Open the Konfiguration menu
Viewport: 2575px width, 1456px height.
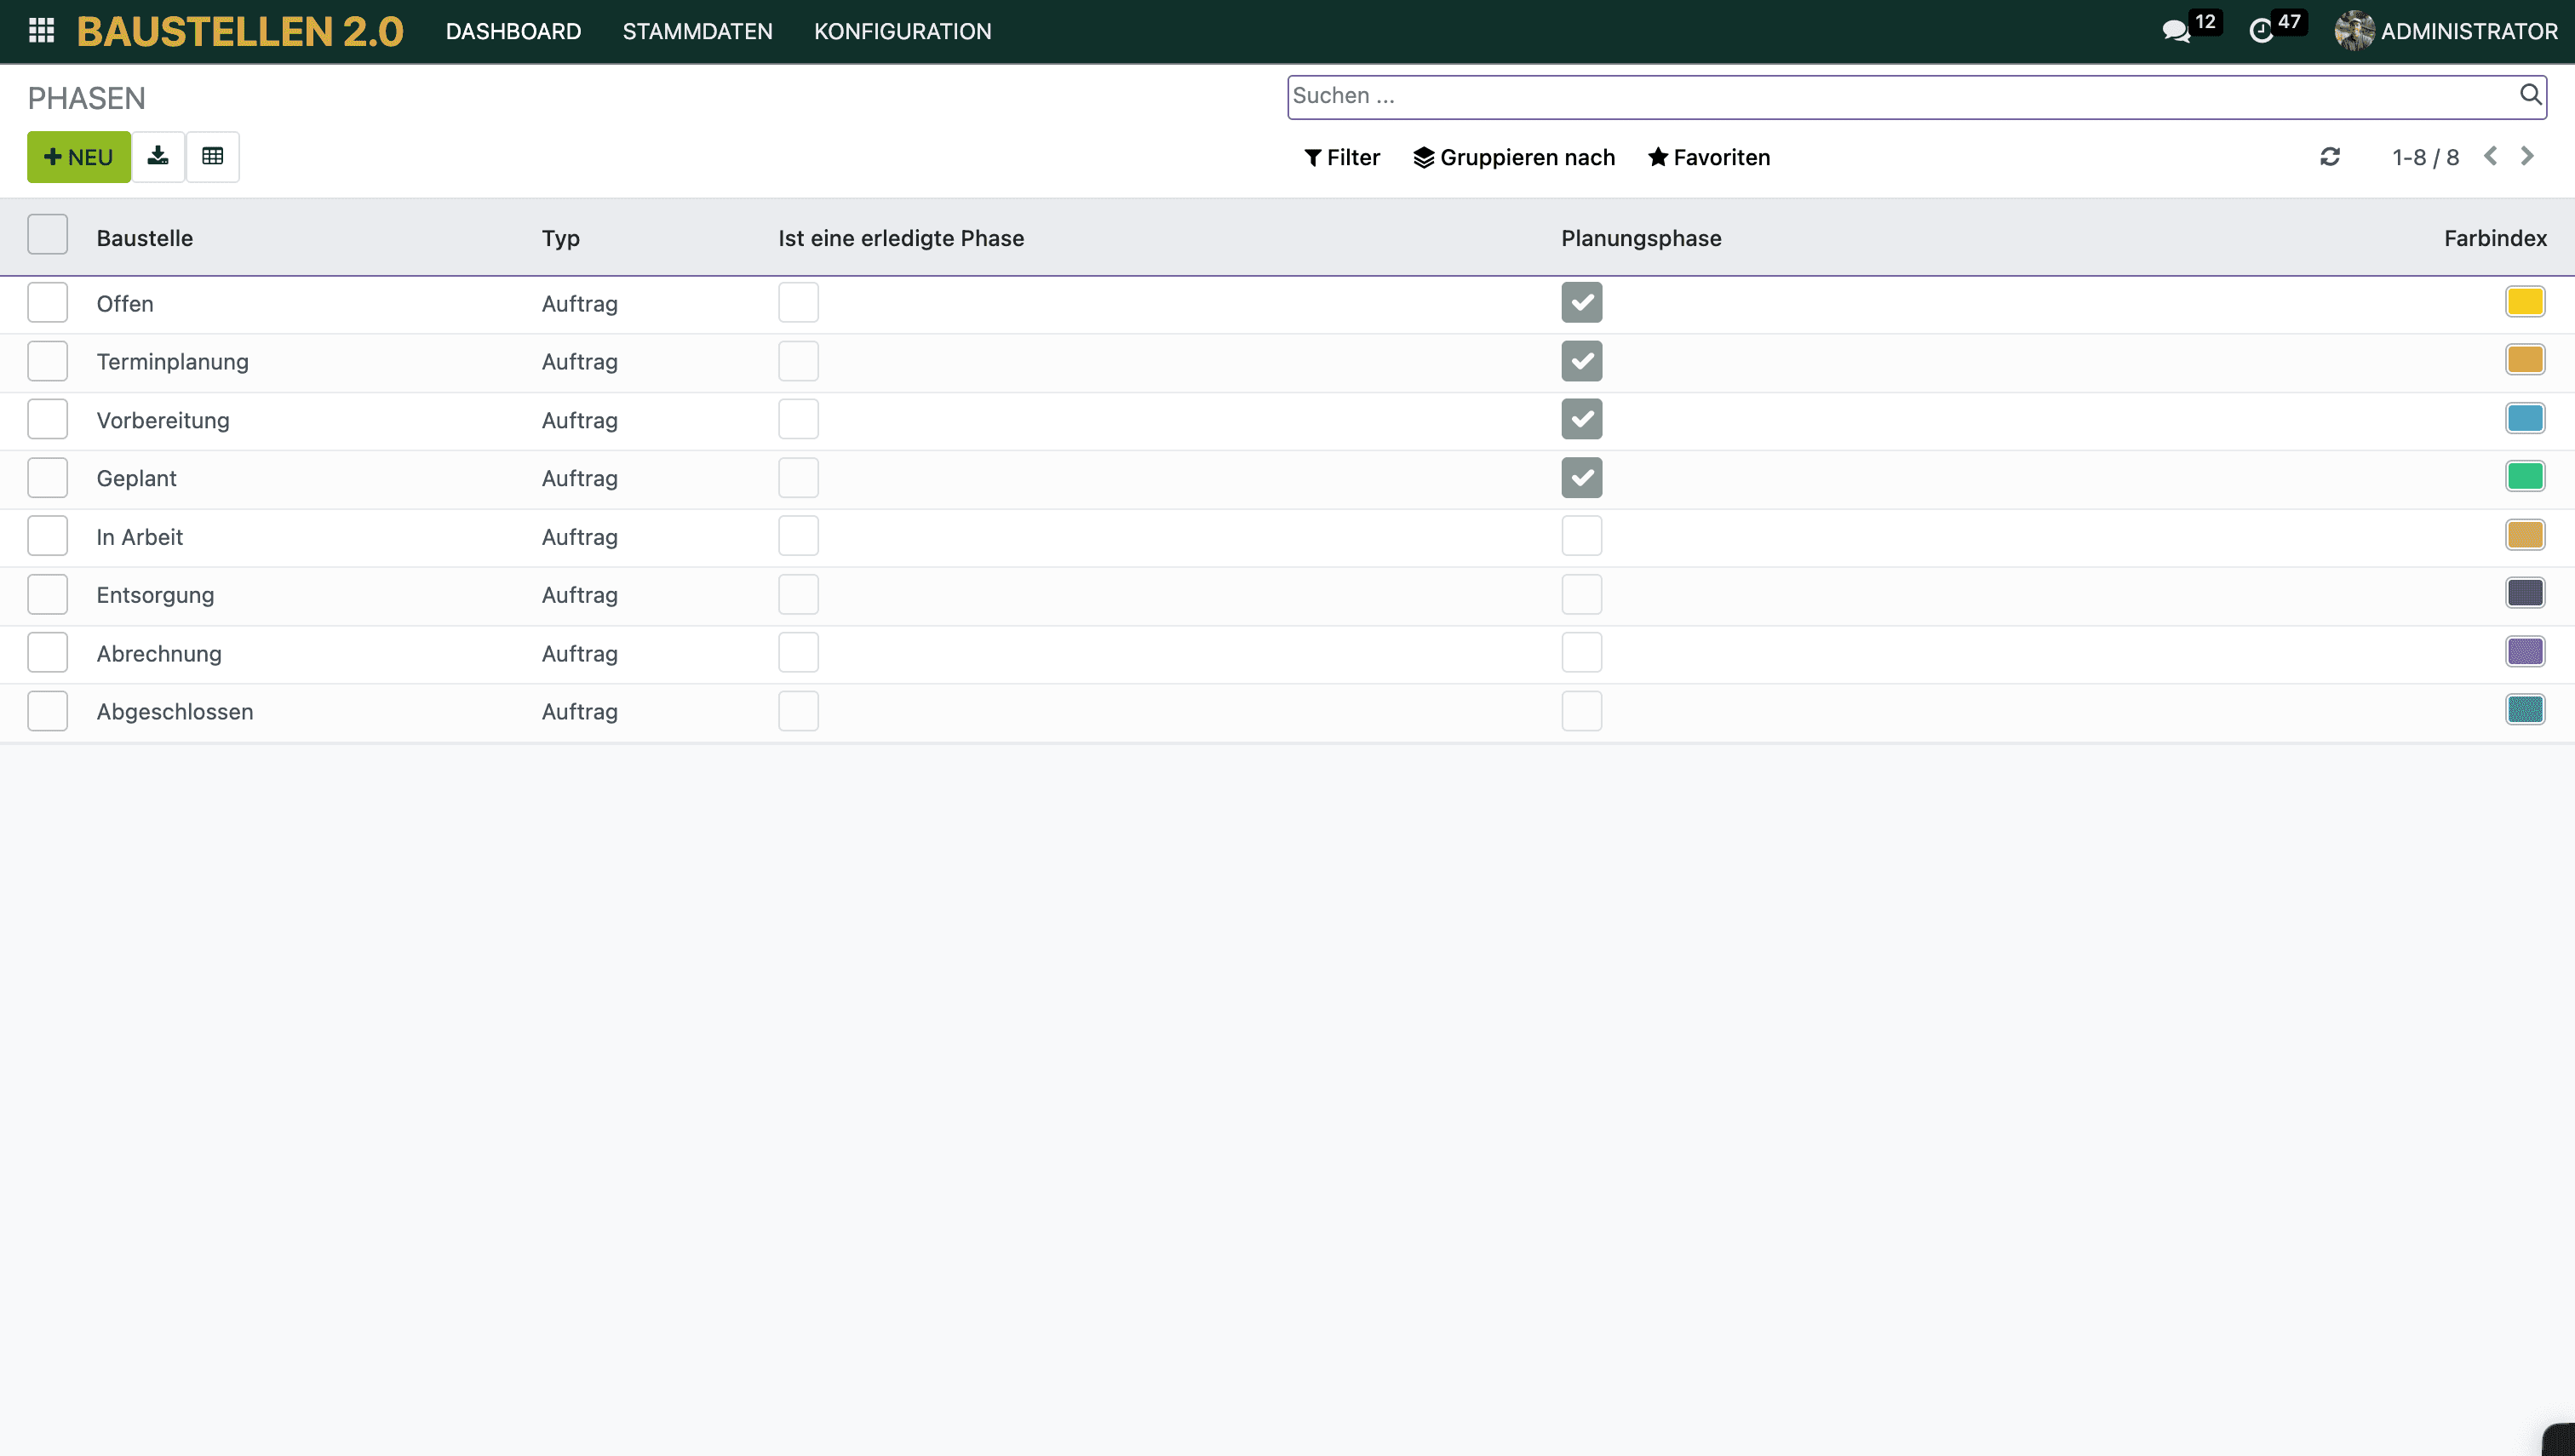tap(902, 31)
